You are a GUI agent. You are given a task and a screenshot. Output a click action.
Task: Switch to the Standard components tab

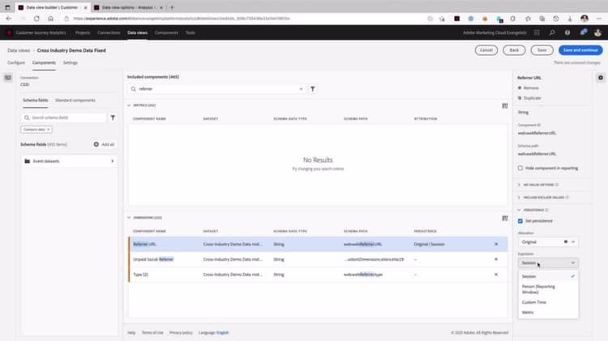[x=75, y=100]
